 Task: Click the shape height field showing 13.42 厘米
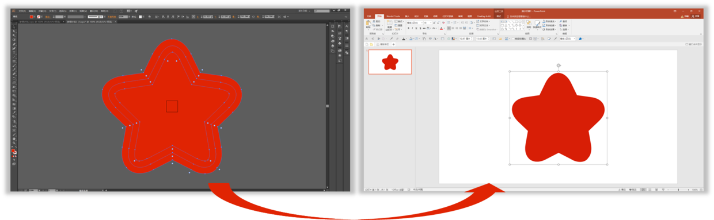click(x=482, y=39)
